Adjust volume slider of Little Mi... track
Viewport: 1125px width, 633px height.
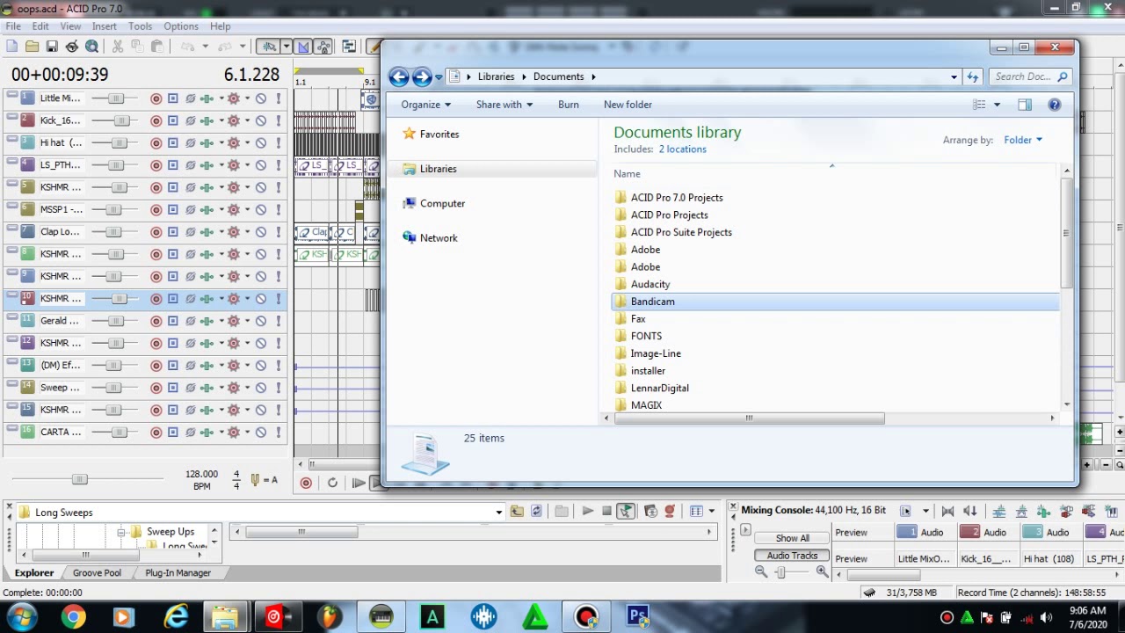coord(115,98)
